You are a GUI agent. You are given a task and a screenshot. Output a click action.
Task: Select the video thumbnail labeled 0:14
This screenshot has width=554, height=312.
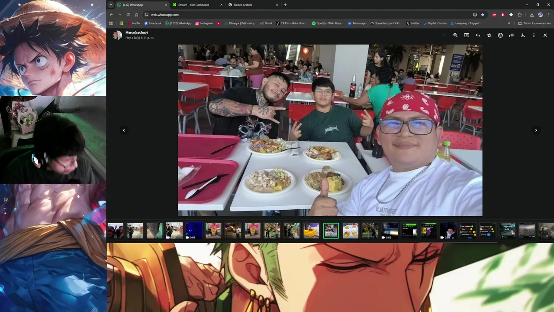[x=448, y=231]
